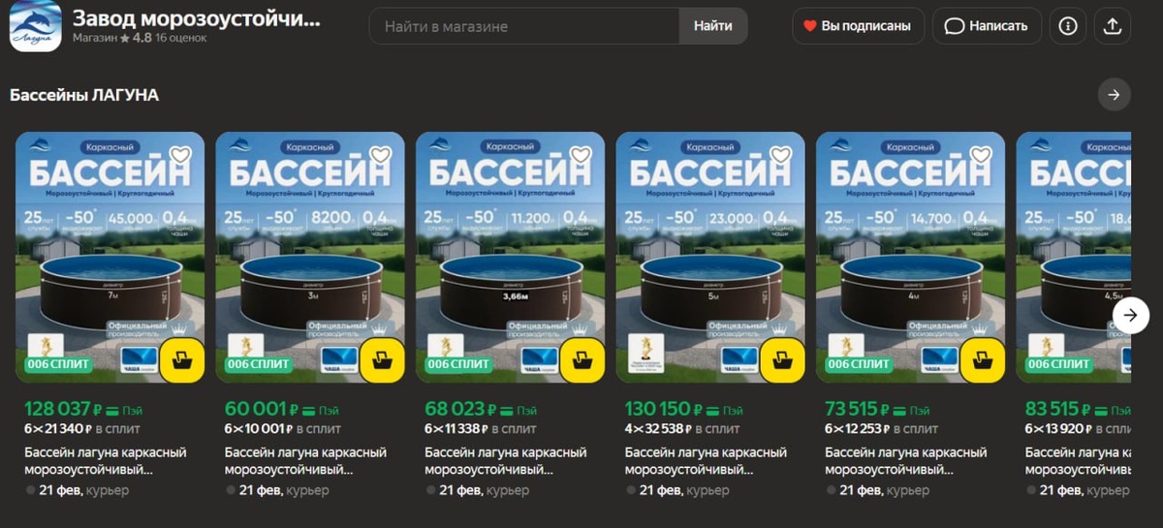Click the Лагуна store logo
This screenshot has height=528, width=1163.
36,26
